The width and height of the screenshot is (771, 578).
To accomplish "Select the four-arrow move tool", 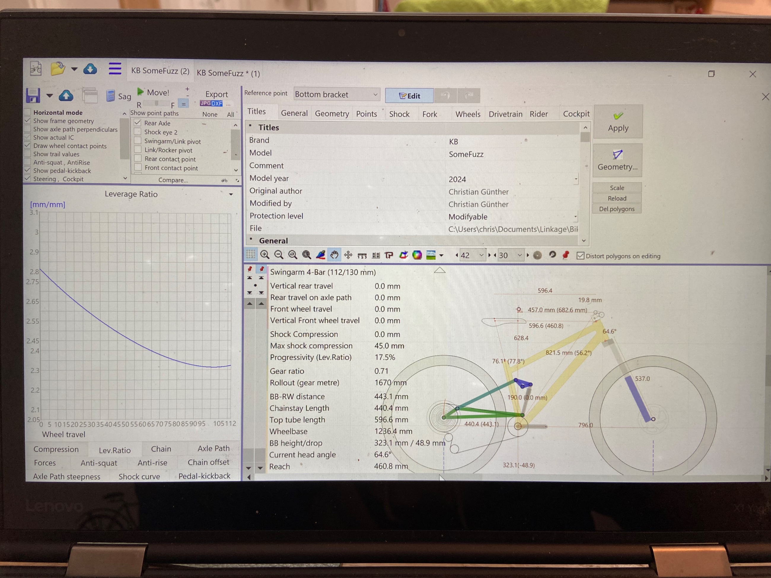I will pyautogui.click(x=348, y=255).
